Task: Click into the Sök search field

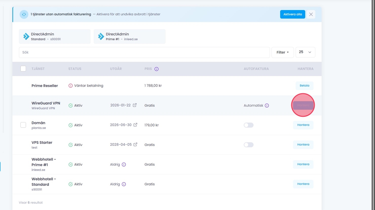Action: 144,52
